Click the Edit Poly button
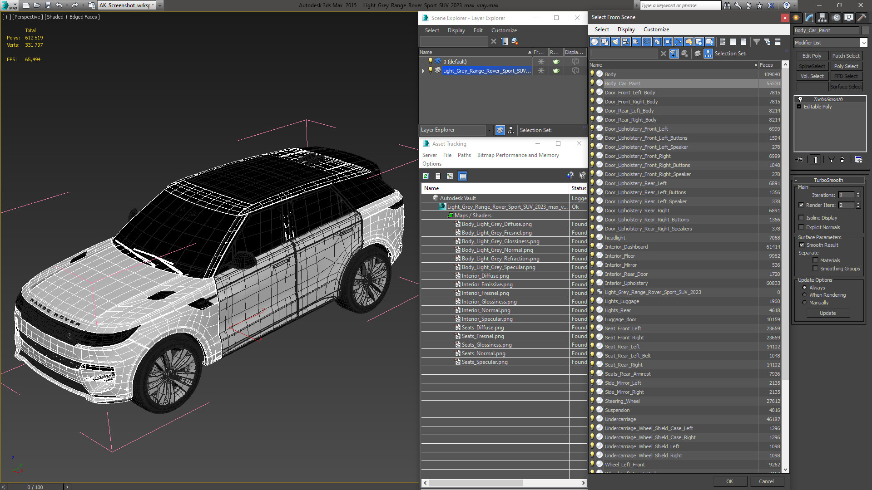 pos(812,56)
